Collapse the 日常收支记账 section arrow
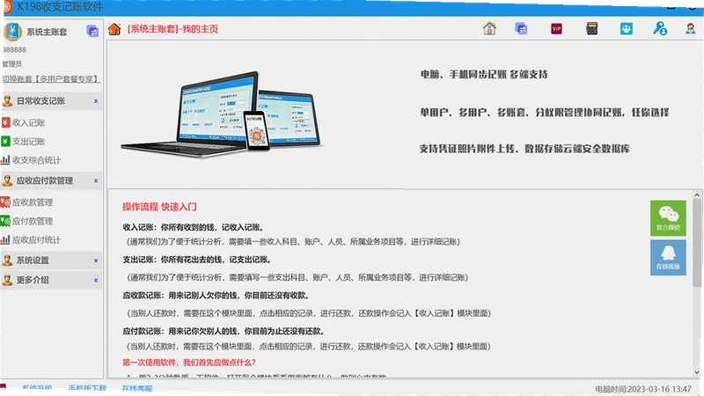 tap(96, 101)
